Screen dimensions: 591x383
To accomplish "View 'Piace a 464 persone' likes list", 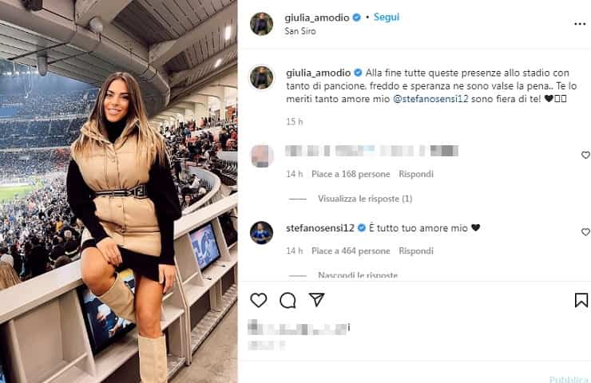I will click(351, 251).
